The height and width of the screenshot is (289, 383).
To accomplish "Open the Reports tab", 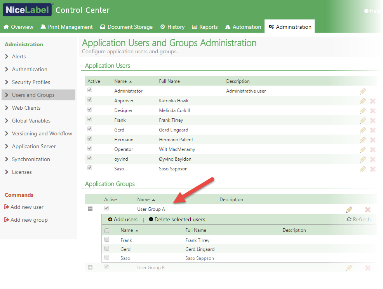I will tap(205, 27).
